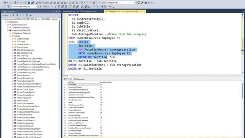Select the Database Diagrams folder
The height and width of the screenshot is (138, 245).
pos(23,33)
